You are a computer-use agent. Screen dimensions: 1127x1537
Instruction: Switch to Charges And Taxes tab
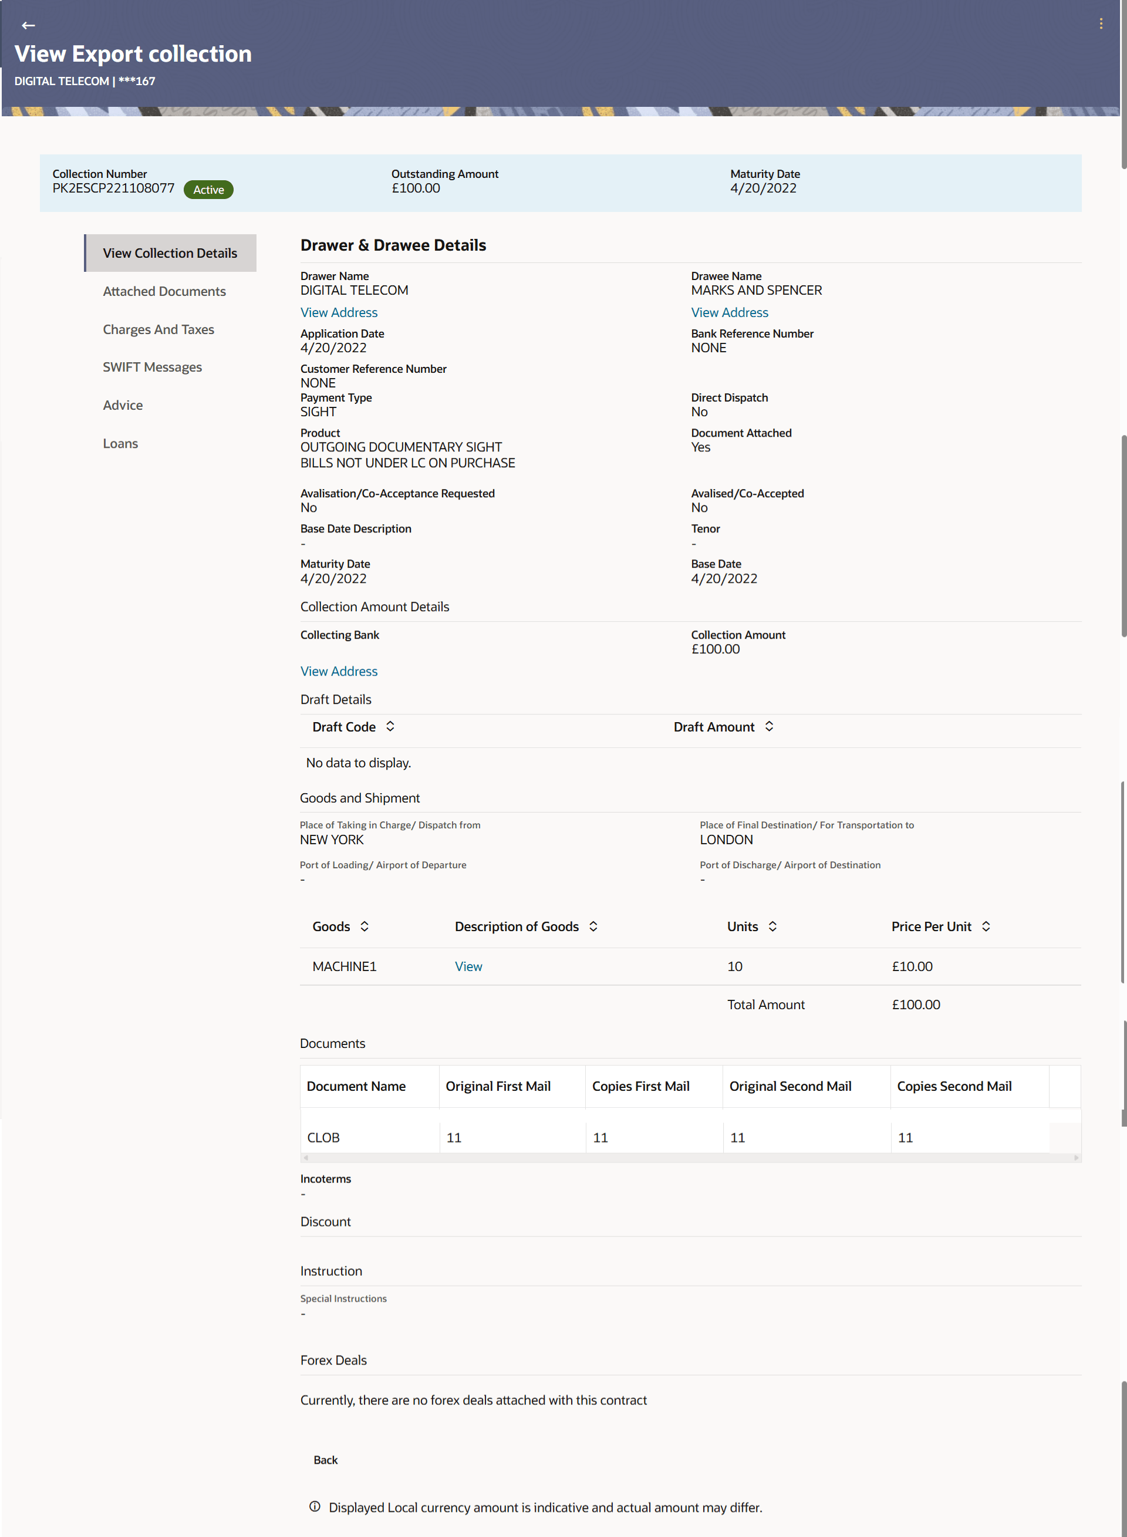pos(158,329)
